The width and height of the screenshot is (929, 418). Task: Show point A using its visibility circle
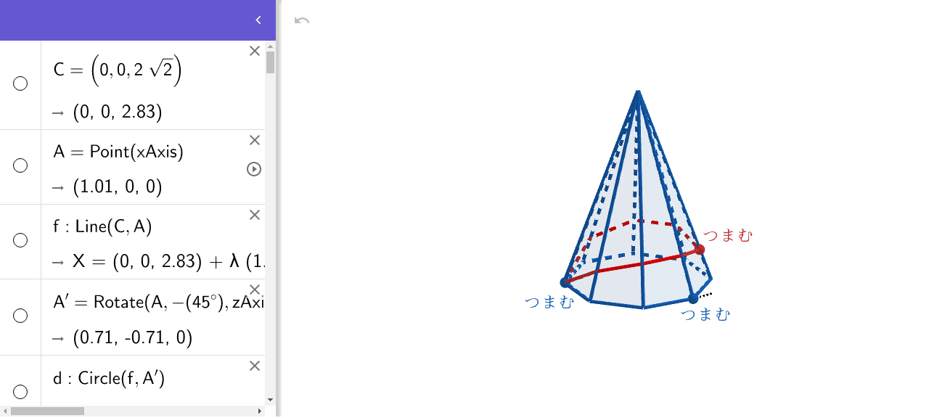[20, 165]
